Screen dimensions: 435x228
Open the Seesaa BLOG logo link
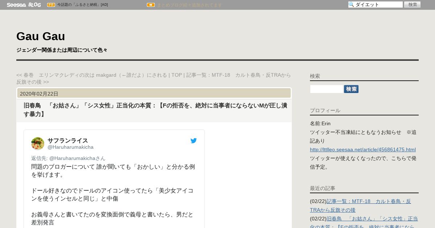click(24, 5)
